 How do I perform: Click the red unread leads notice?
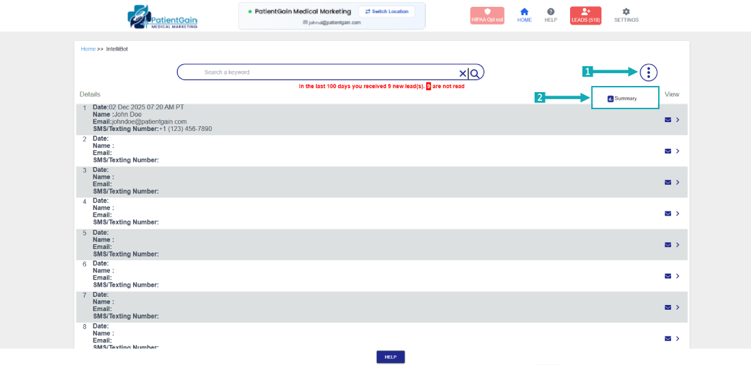click(x=382, y=87)
